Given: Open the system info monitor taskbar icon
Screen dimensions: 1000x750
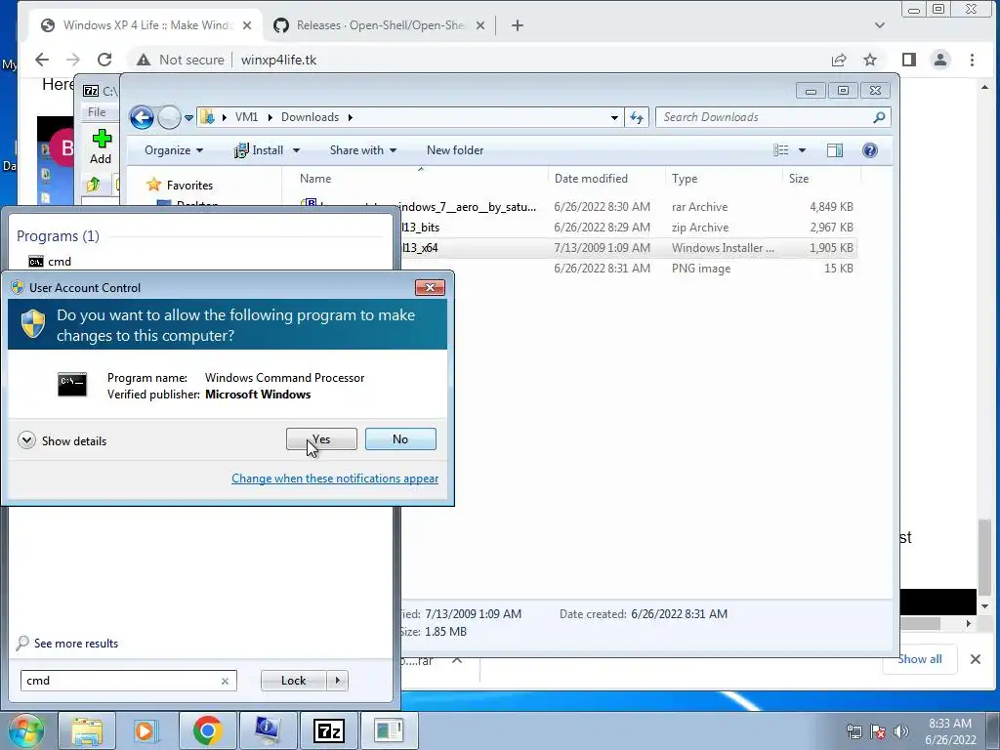Looking at the screenshot, I should (x=267, y=730).
